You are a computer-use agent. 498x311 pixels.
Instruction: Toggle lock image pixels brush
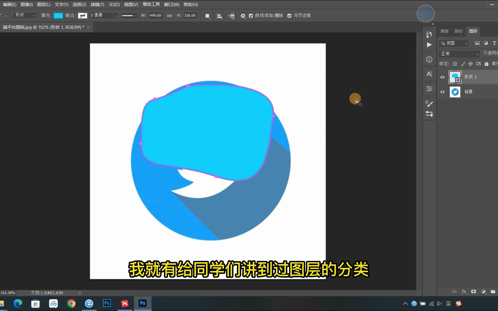(x=463, y=64)
